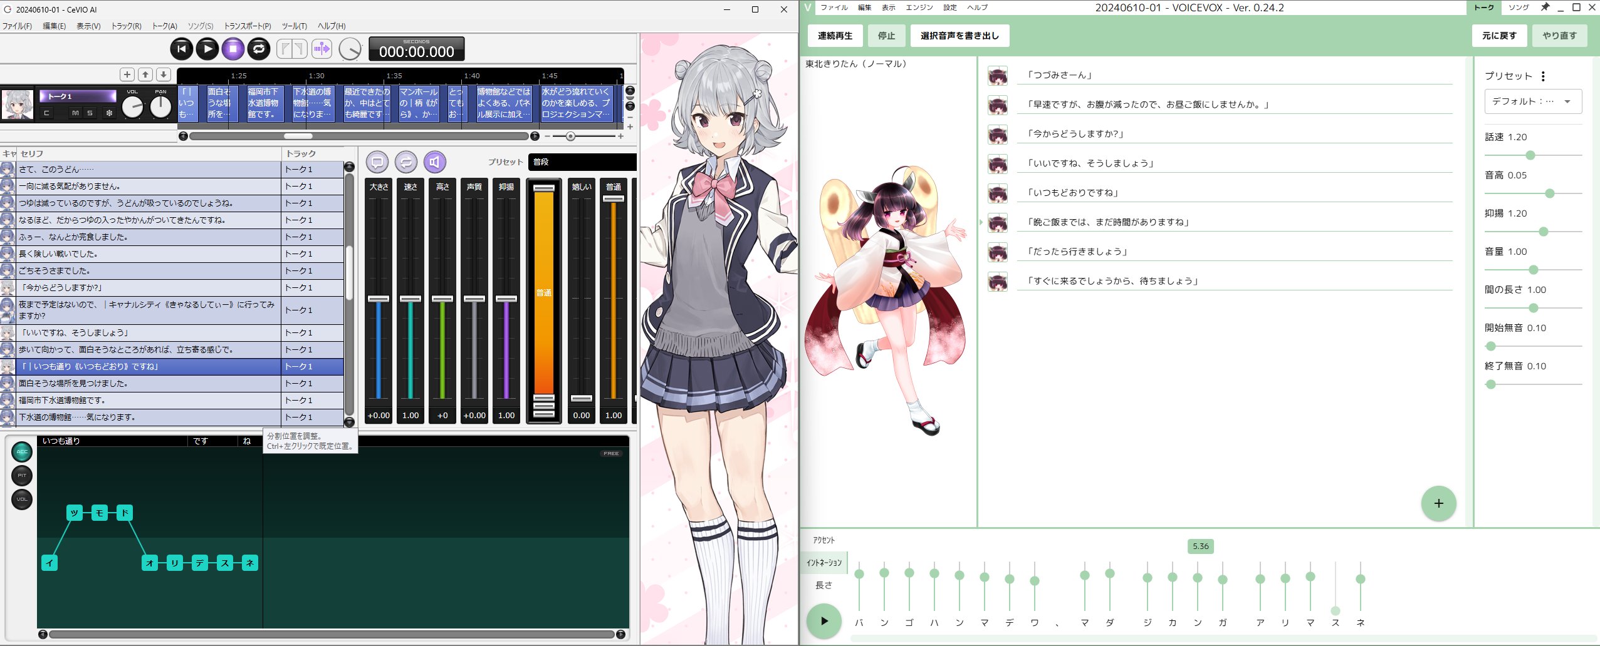Move the track down with the down-arrow icon
Image resolution: width=1600 pixels, height=646 pixels.
coord(164,74)
